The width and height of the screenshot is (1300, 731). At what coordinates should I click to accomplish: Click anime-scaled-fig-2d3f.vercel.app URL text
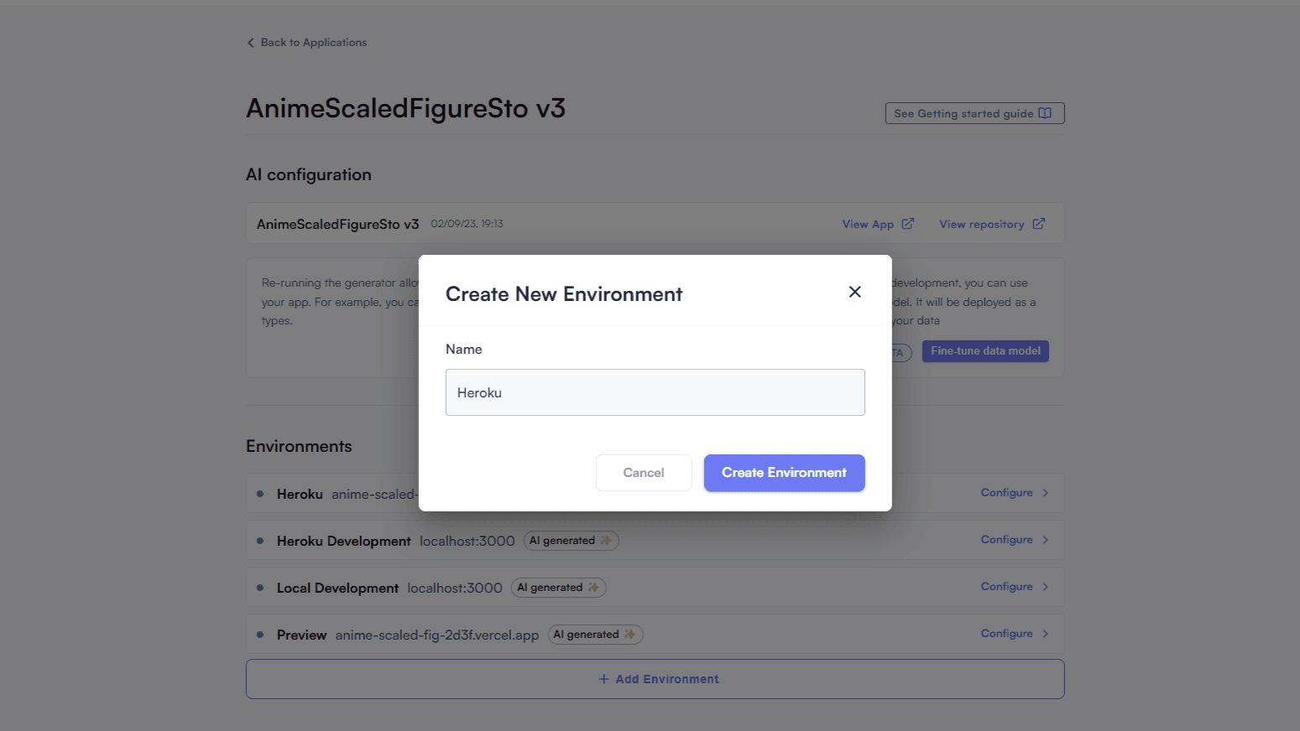coord(437,635)
